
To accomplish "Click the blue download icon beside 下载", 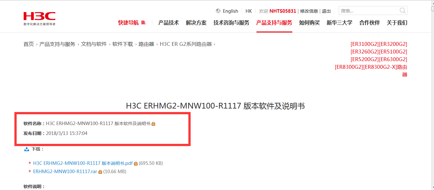I will [x=27, y=149].
